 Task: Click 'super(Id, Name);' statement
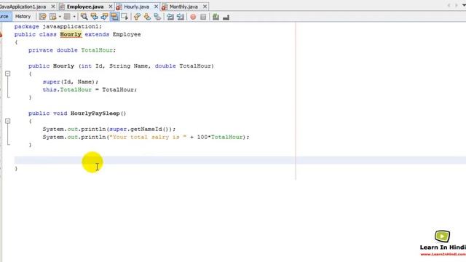coord(71,82)
